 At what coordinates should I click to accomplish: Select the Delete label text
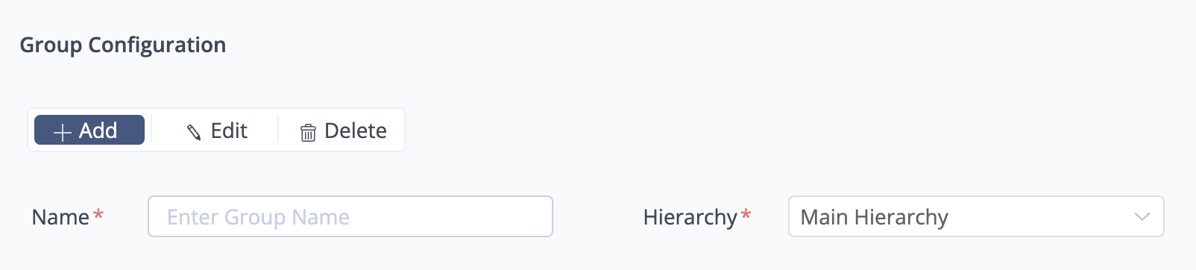point(356,131)
